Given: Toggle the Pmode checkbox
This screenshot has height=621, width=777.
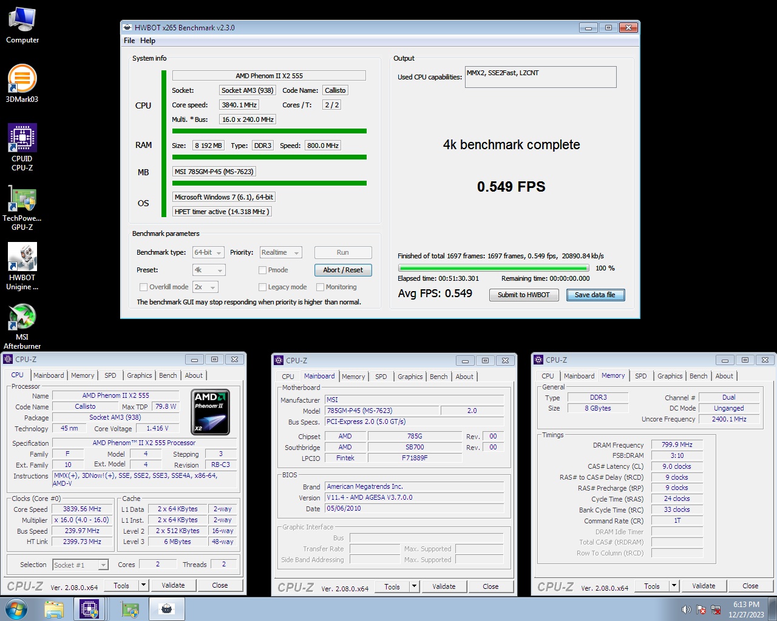Looking at the screenshot, I should point(262,270).
